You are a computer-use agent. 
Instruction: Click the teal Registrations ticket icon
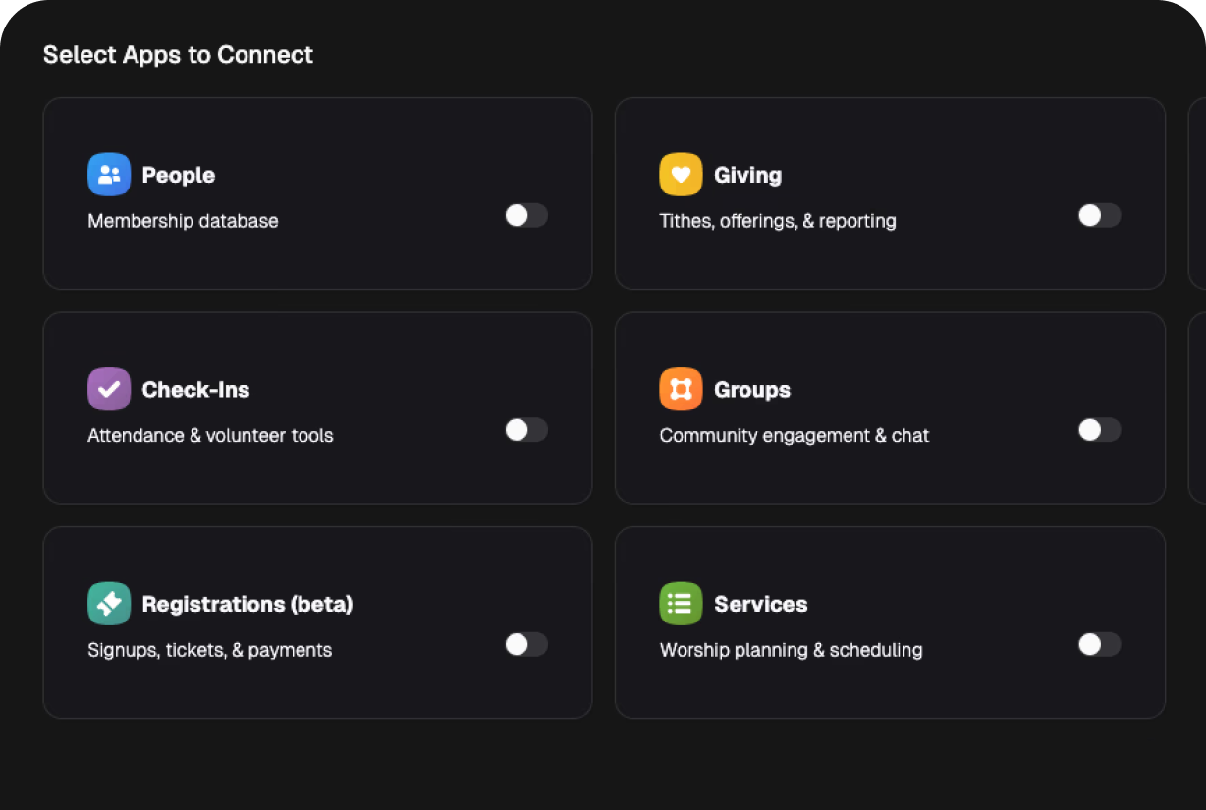tap(108, 603)
